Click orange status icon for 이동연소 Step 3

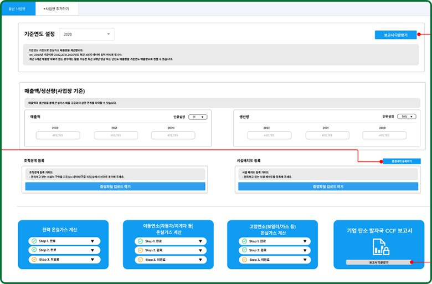click(140, 260)
